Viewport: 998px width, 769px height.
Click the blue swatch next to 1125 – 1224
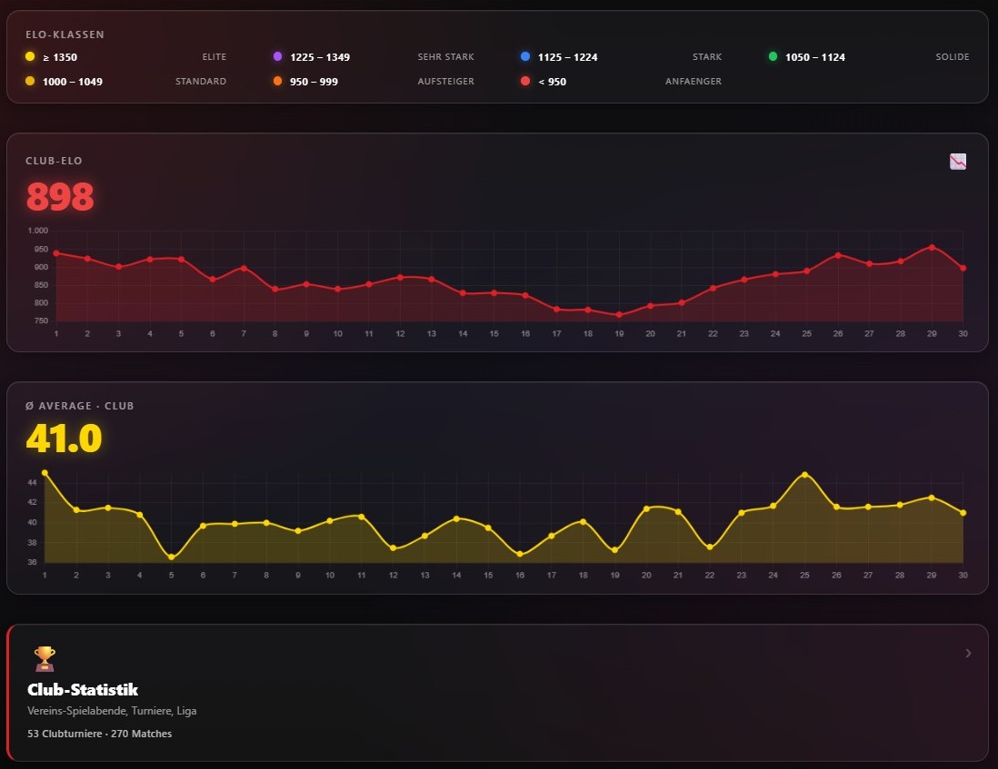point(525,56)
